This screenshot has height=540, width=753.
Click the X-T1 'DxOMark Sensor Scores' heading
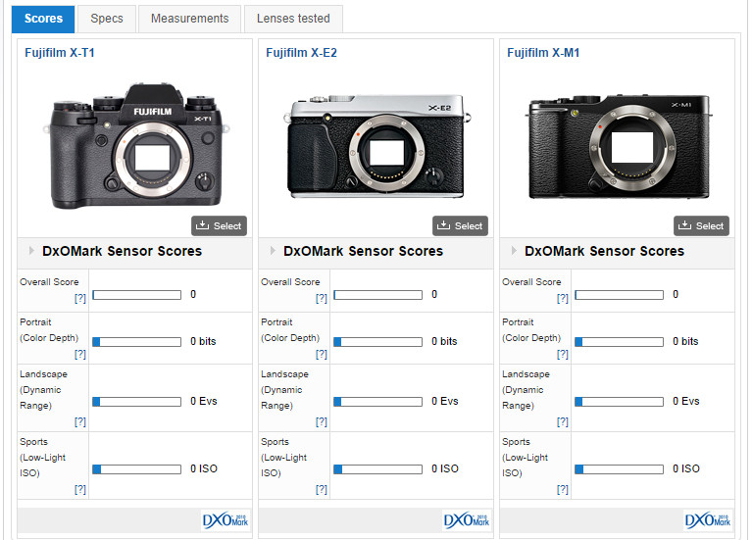pyautogui.click(x=122, y=251)
